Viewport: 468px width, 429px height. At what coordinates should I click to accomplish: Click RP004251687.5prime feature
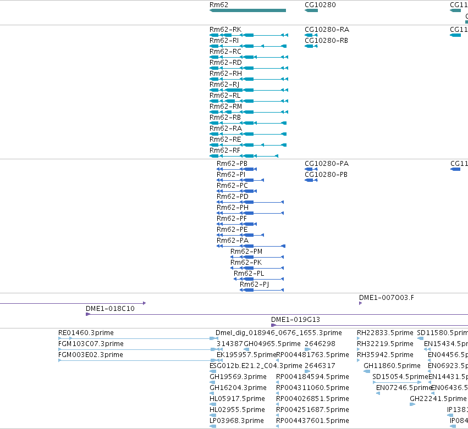(x=278, y=415)
